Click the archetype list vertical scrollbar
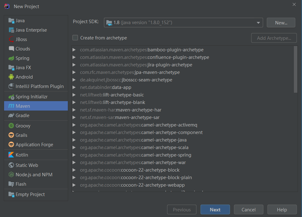Viewport: 302px width, 217px height. (296, 70)
